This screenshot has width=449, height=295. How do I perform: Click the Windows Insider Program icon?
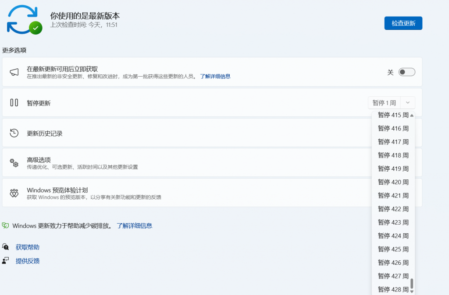coord(14,193)
